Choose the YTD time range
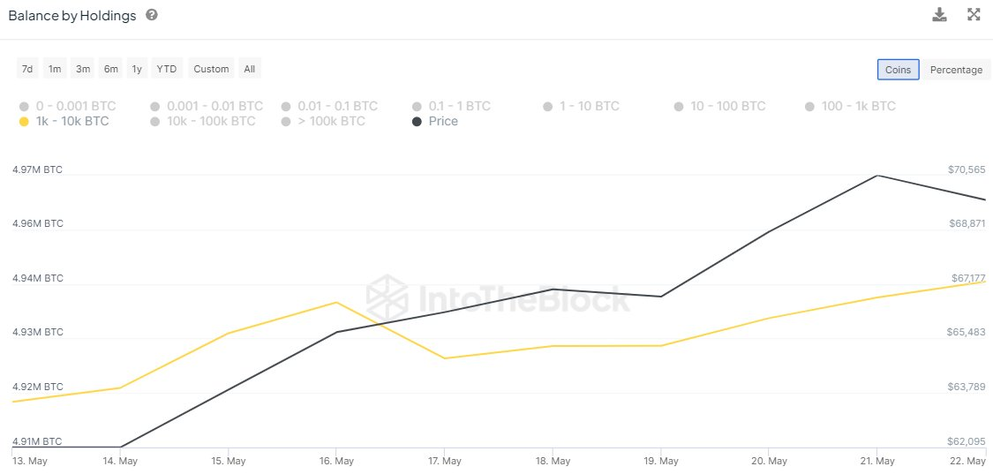The width and height of the screenshot is (993, 474). pyautogui.click(x=167, y=69)
